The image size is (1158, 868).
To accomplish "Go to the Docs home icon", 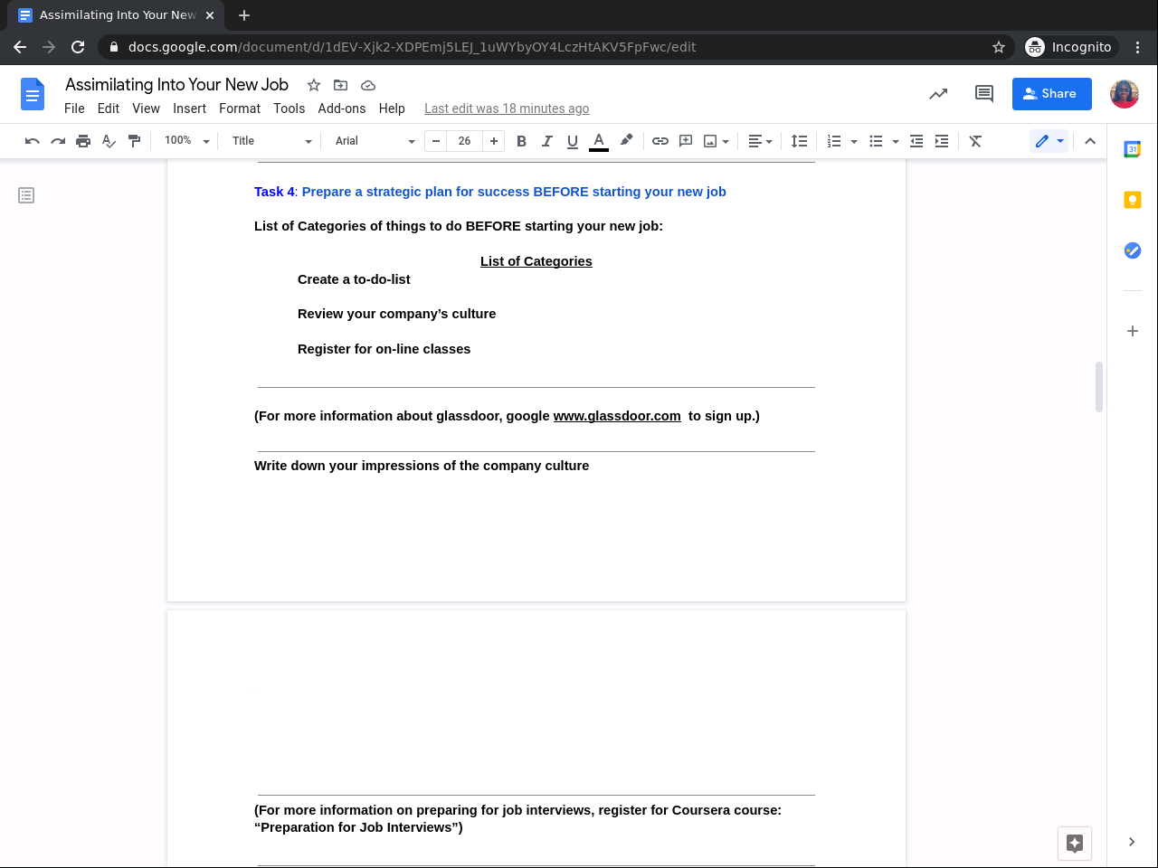I will [33, 94].
